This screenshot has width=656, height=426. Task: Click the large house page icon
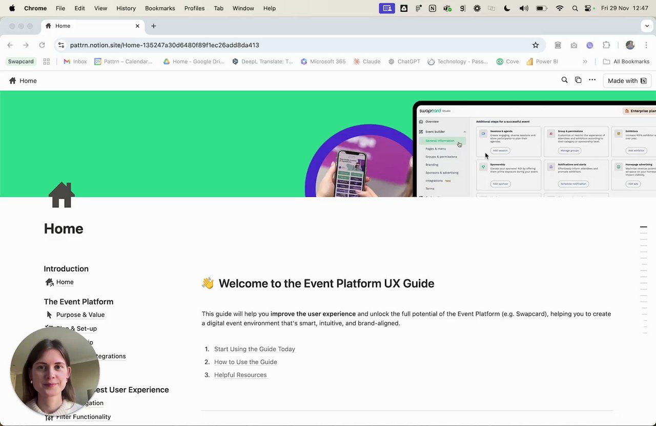click(x=61, y=195)
